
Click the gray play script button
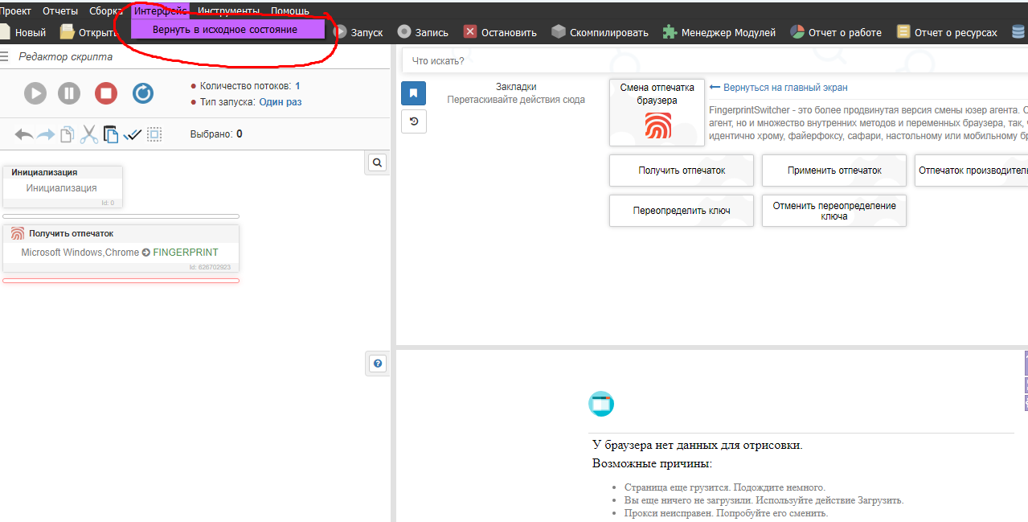click(35, 93)
